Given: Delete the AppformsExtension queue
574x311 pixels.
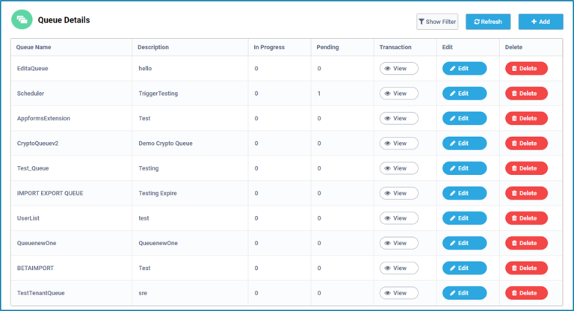Looking at the screenshot, I should coord(526,118).
